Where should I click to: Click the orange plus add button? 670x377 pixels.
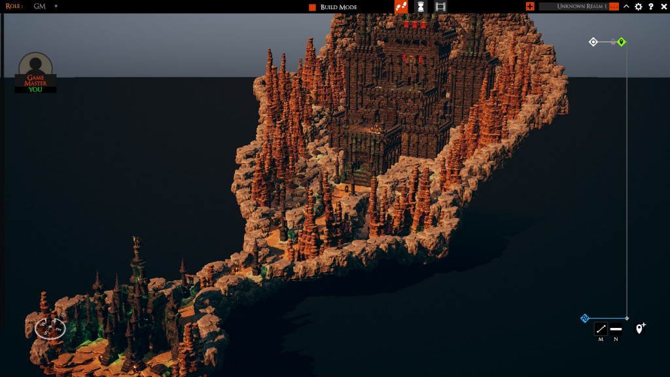pos(530,7)
